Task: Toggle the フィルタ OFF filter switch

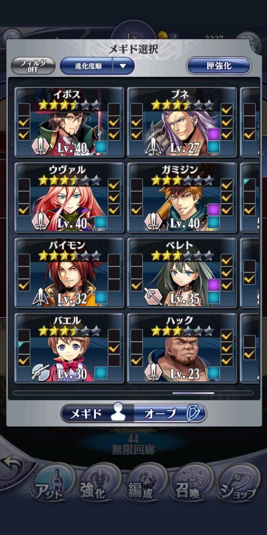Action: click(x=33, y=66)
